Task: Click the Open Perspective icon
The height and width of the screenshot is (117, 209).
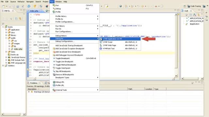Action: 185,6
